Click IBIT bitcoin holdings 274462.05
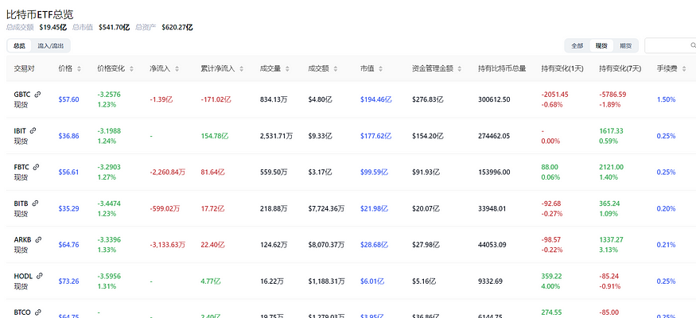The height and width of the screenshot is (318, 696). pos(494,136)
